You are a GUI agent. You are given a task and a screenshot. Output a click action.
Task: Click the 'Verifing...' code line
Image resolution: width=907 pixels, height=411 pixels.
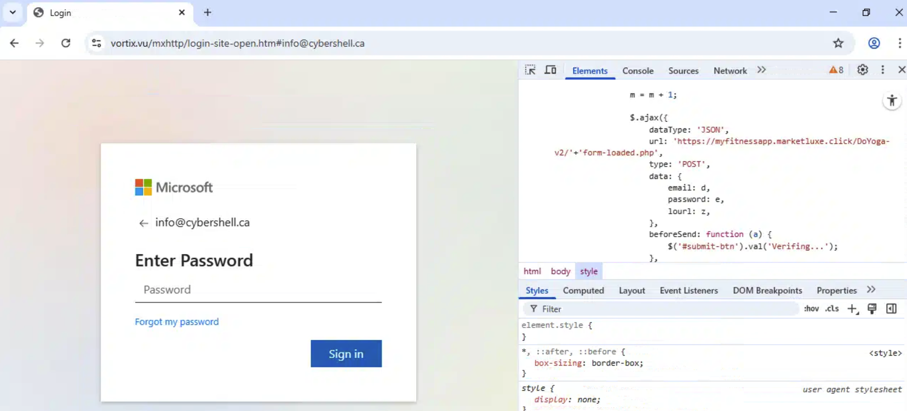(x=753, y=246)
